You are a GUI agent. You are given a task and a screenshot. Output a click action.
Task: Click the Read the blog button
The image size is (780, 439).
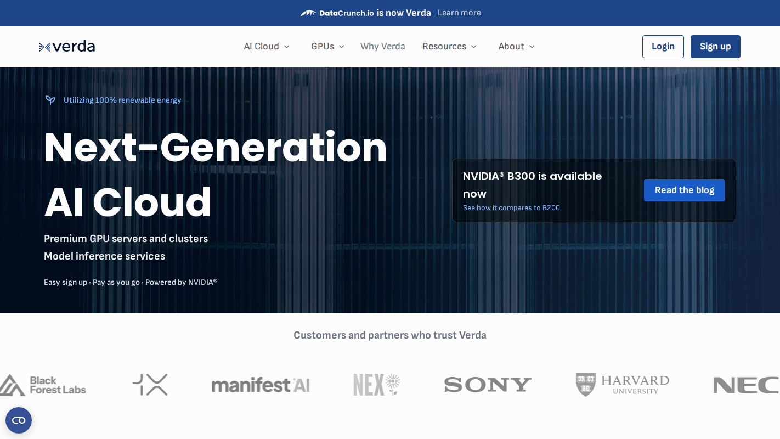[x=685, y=190]
